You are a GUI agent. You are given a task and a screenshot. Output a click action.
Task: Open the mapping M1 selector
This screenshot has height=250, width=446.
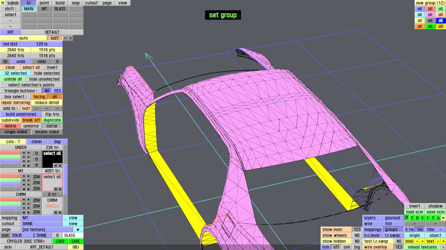coord(42,218)
